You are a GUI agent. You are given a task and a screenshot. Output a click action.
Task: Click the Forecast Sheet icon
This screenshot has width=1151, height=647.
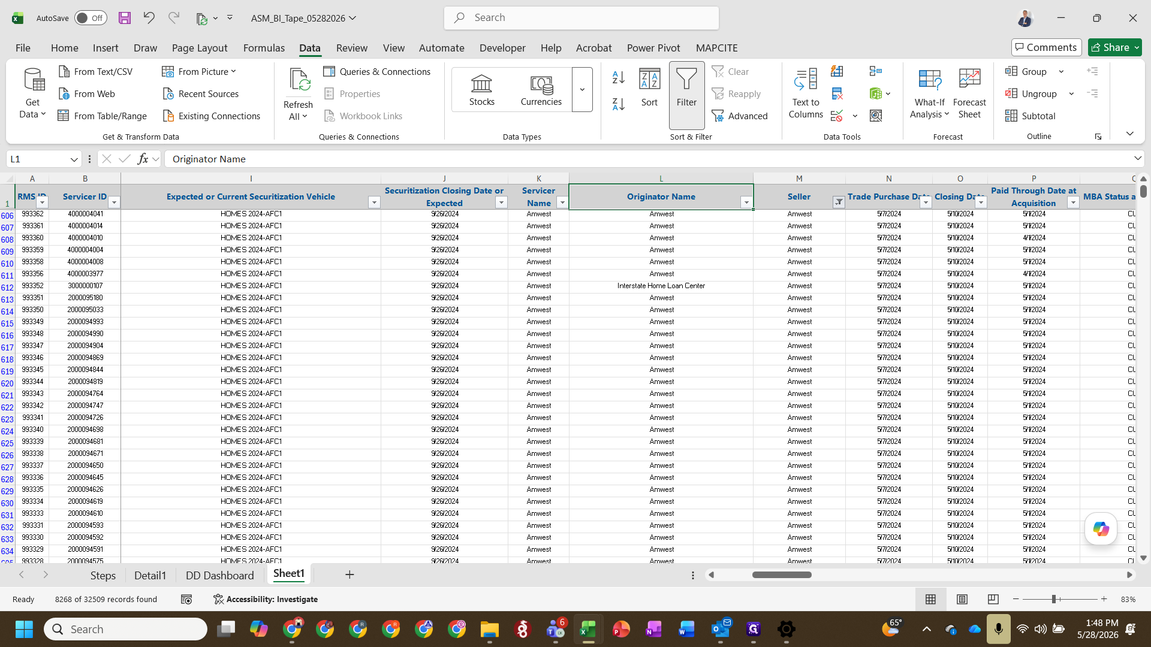pos(969,93)
